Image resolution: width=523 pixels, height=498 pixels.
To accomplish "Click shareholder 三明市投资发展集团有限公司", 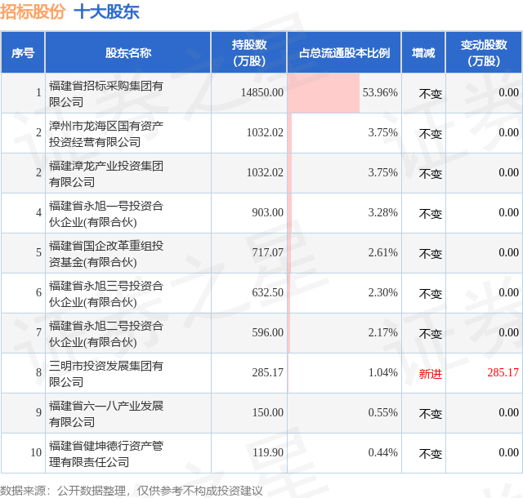I will click(x=106, y=374).
